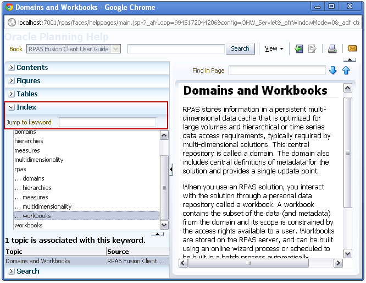The height and width of the screenshot is (283, 366).
Task: Click the Search button
Action: pyautogui.click(x=240, y=48)
